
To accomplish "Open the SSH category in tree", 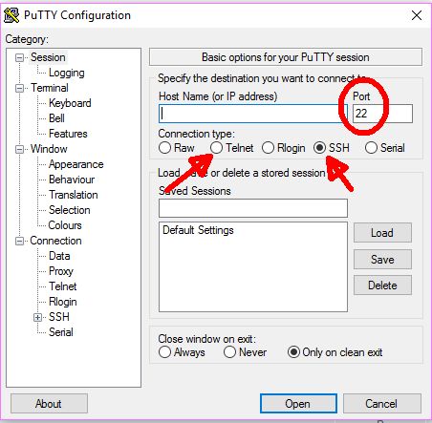I will (x=59, y=317).
